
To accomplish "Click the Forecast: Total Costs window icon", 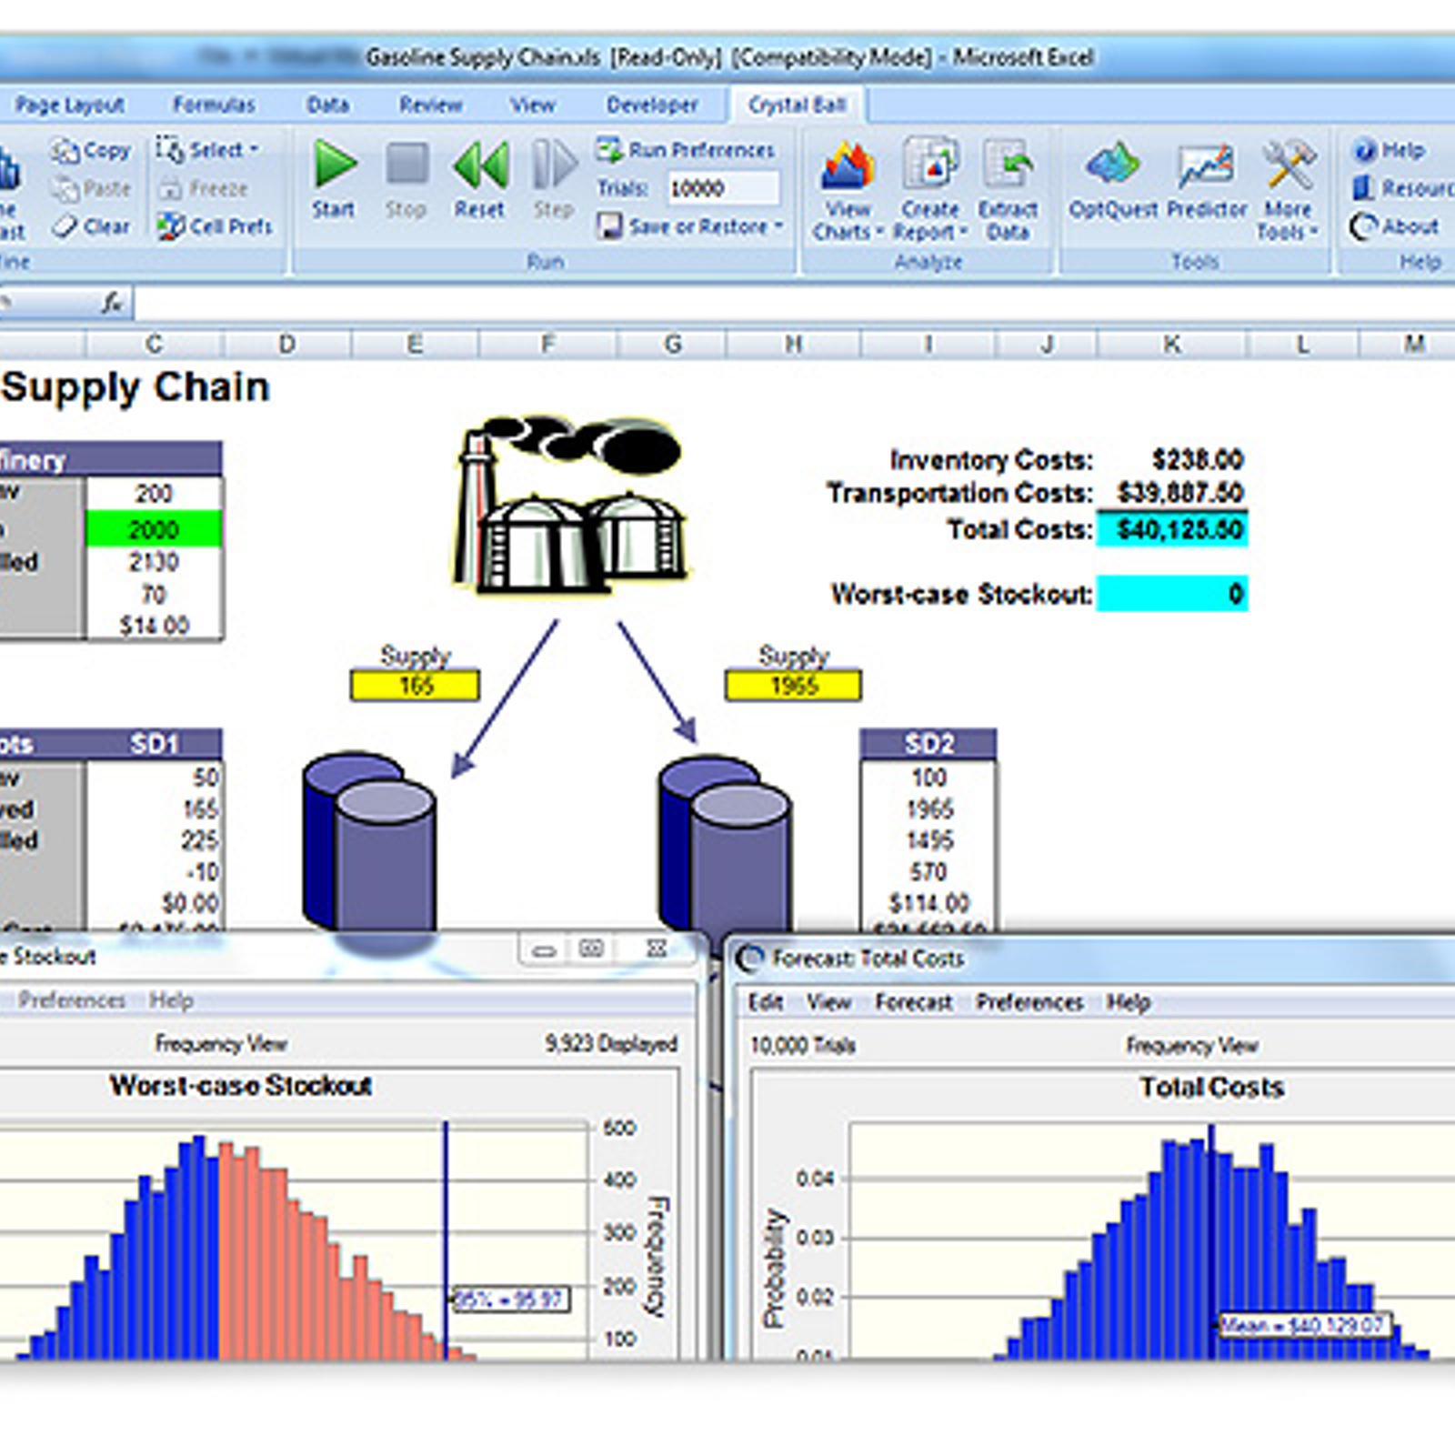I will click(x=751, y=958).
